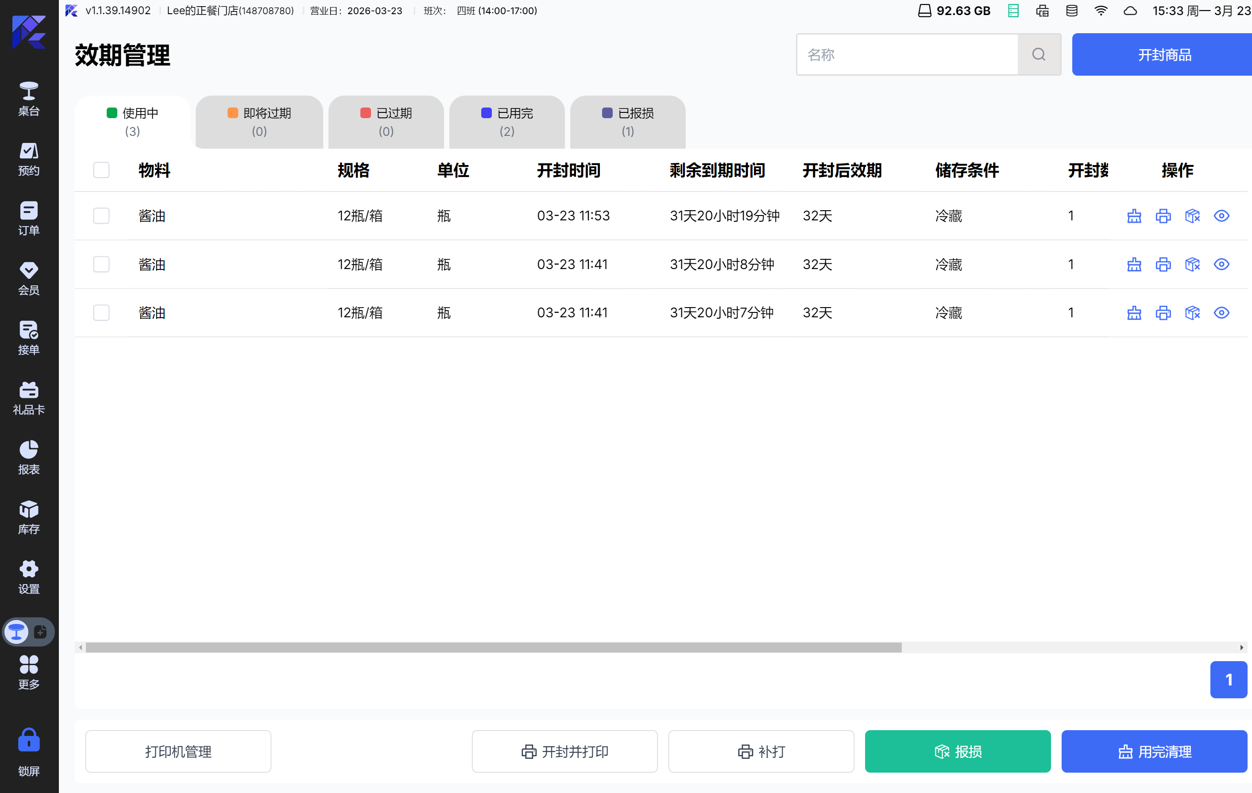
Task: Switch to the 已用完 tab
Action: pyautogui.click(x=506, y=122)
